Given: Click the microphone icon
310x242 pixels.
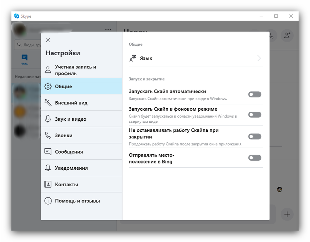Looking at the screenshot, I should pos(48,119).
